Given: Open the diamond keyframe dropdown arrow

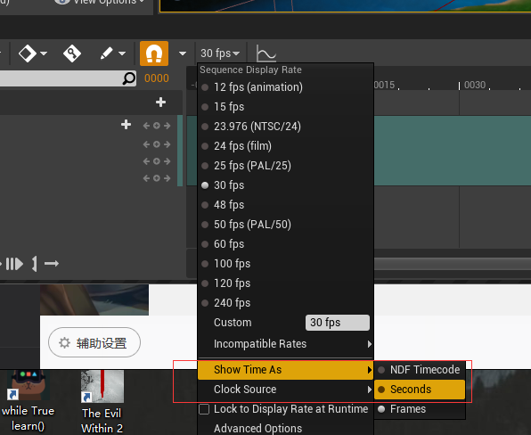Looking at the screenshot, I should point(44,53).
